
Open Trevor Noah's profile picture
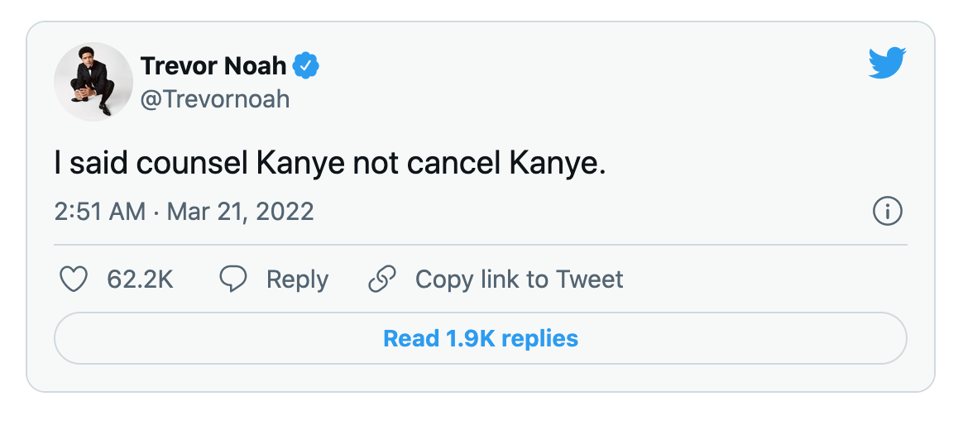click(93, 82)
